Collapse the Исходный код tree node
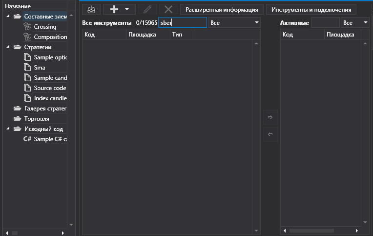The image size is (373, 236). [x=9, y=129]
